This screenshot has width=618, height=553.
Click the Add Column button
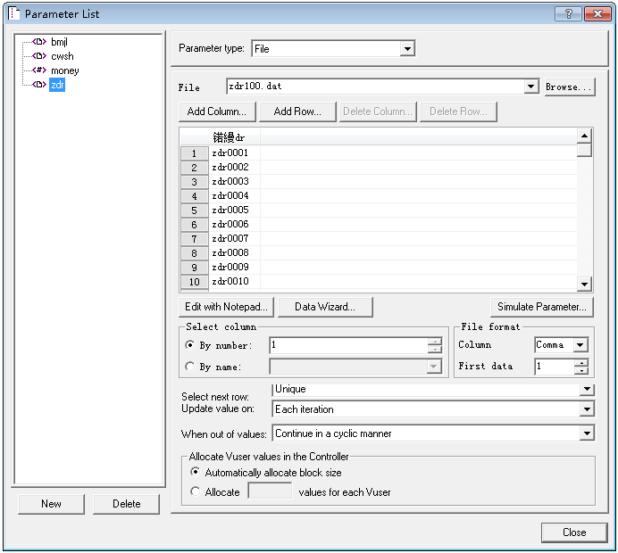(218, 111)
